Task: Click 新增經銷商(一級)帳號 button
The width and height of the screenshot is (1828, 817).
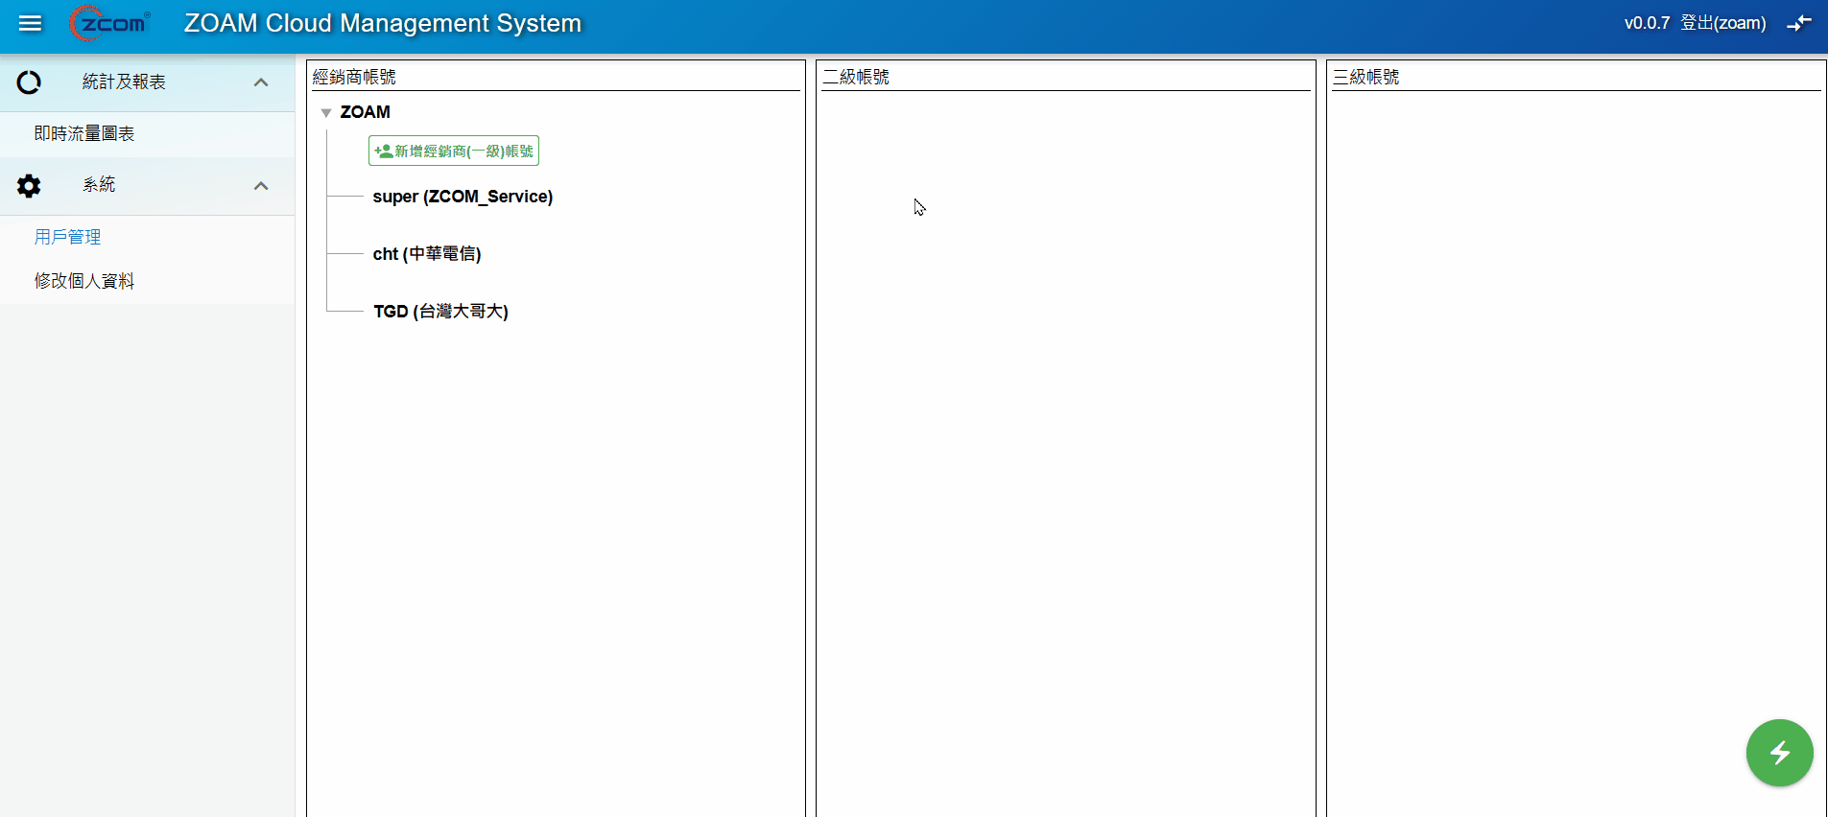Action: tap(454, 151)
